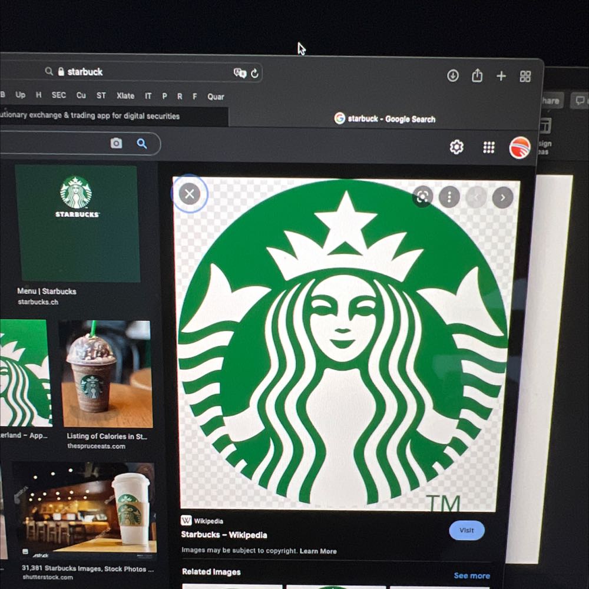Viewport: 589px width, 589px height.
Task: Open the three-dot more options menu on image
Action: pos(449,197)
